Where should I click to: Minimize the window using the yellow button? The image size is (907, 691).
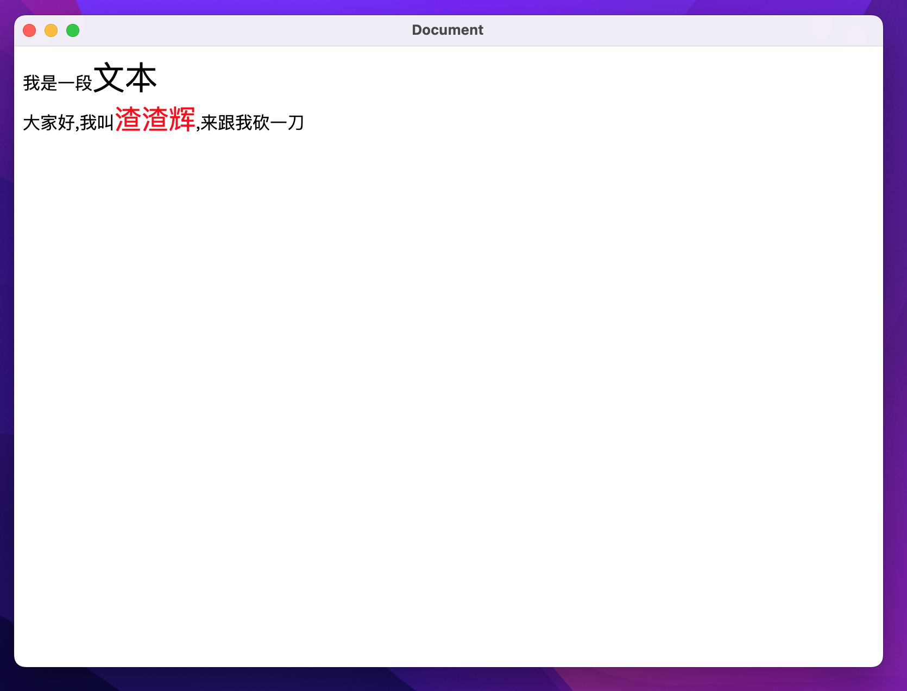click(51, 30)
